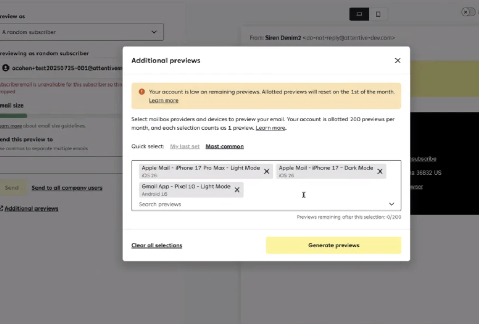Click the Additional previews dialog title
This screenshot has height=324, width=479.
coord(166,60)
